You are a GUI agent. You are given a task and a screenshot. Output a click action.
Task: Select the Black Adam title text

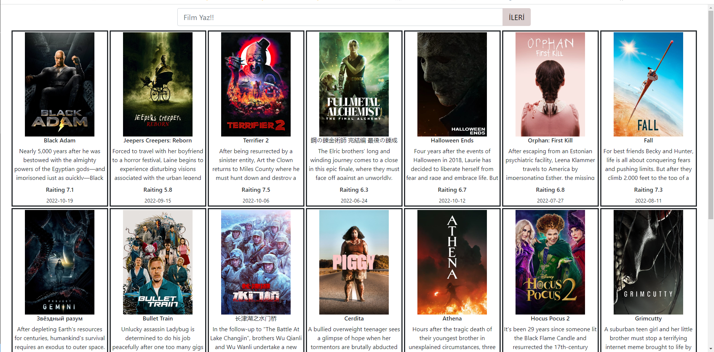coord(59,141)
